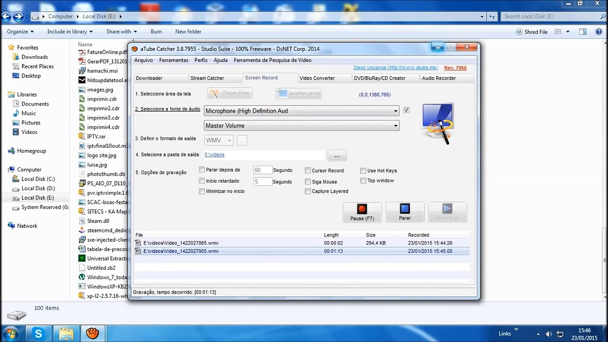Image resolution: width=608 pixels, height=342 pixels.
Task: Select the Local Disk (C:) drive icon
Action: click(16, 179)
